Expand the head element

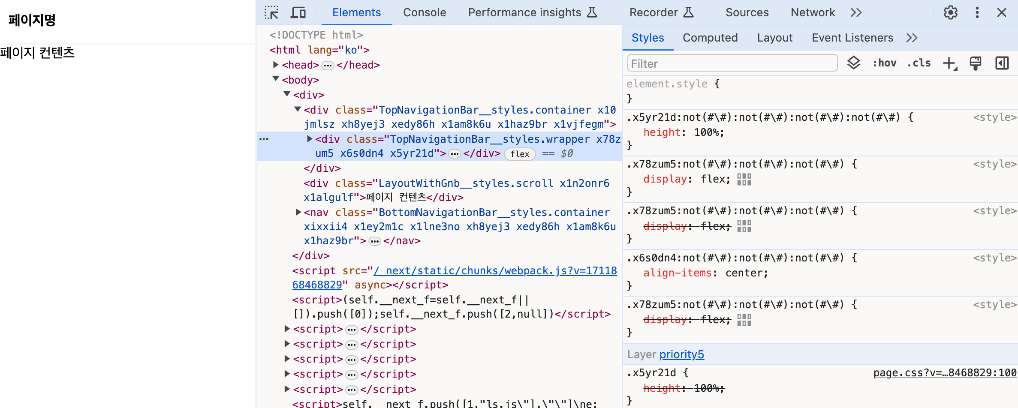(276, 65)
